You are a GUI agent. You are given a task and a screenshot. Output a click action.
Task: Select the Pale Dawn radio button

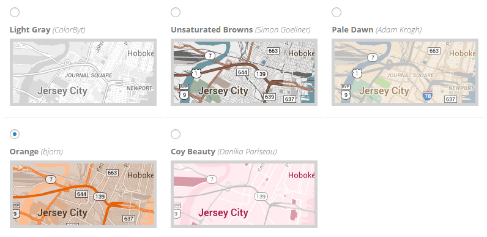[336, 12]
